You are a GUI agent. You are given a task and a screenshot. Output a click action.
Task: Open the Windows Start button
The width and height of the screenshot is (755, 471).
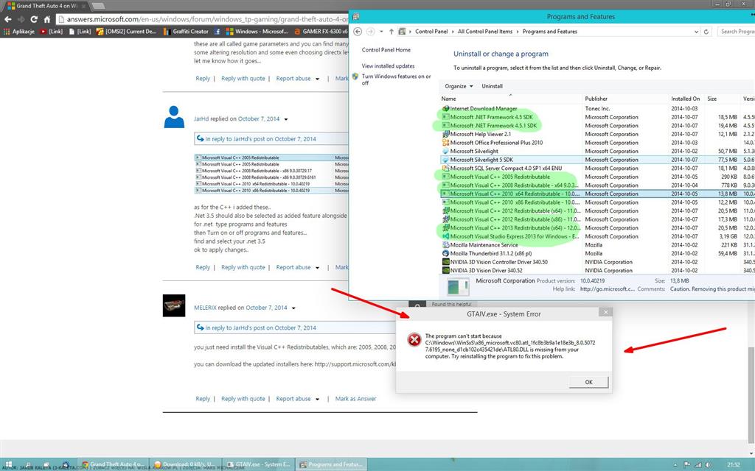(9, 464)
